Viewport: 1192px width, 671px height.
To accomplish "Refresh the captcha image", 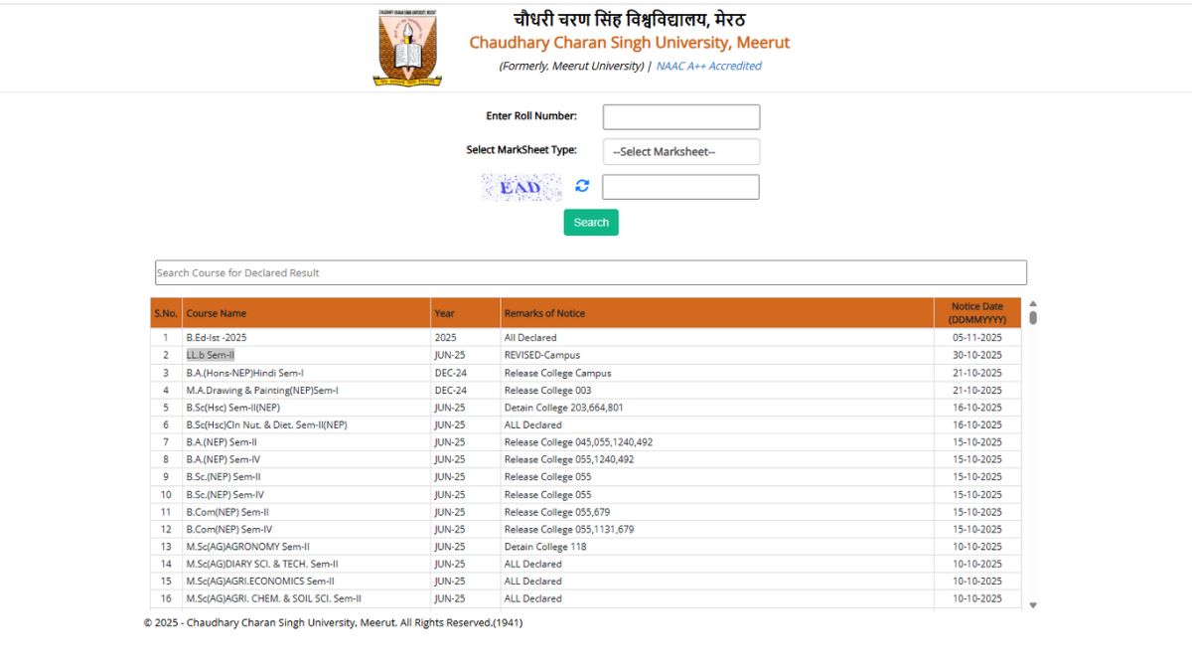I will click(x=582, y=186).
